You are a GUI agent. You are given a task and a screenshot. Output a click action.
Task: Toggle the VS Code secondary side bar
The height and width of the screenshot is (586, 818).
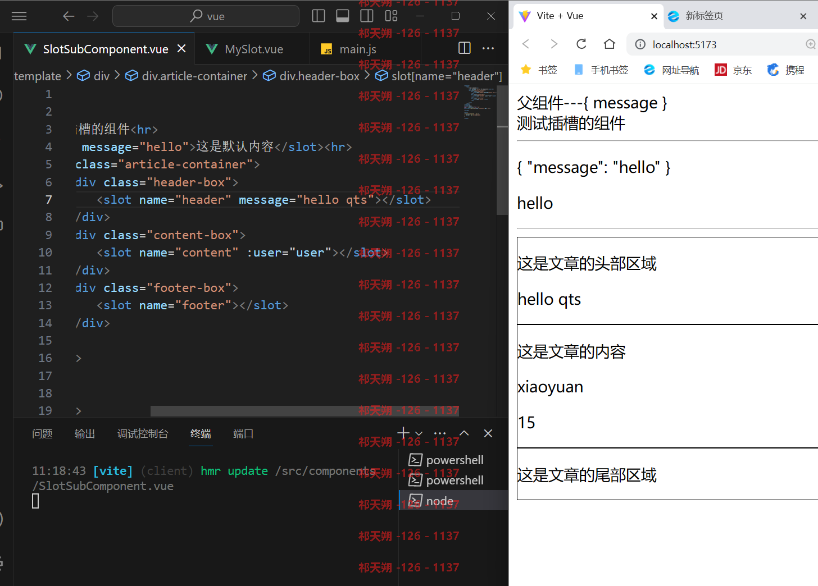(x=367, y=16)
